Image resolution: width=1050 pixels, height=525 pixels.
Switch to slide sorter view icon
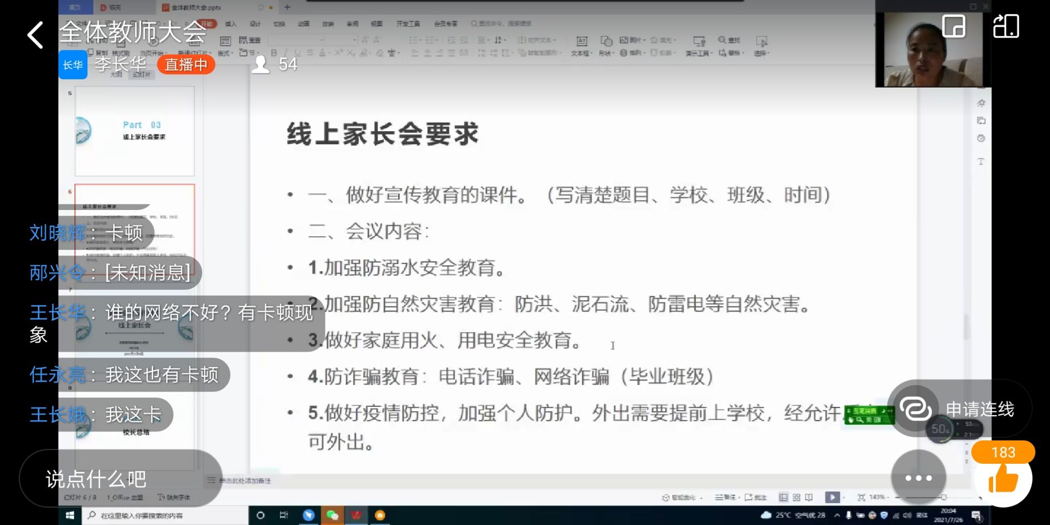[x=796, y=497]
